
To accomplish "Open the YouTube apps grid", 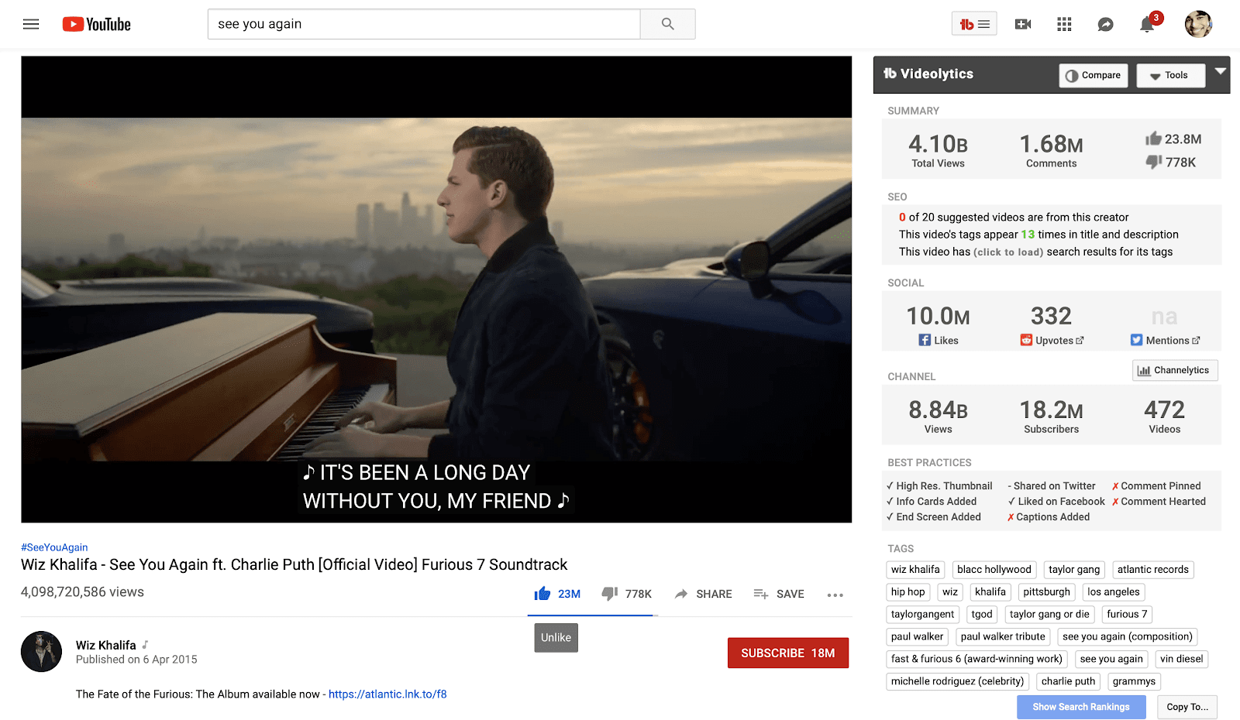I will 1064,24.
